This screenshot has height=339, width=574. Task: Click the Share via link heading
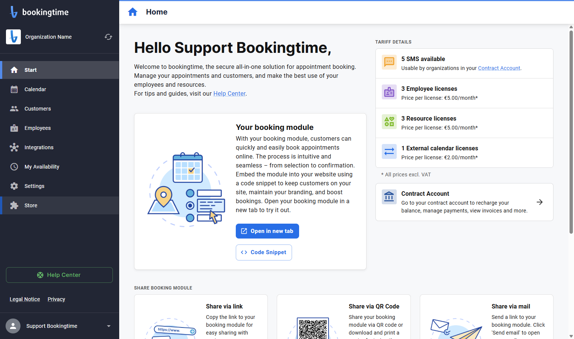point(224,306)
